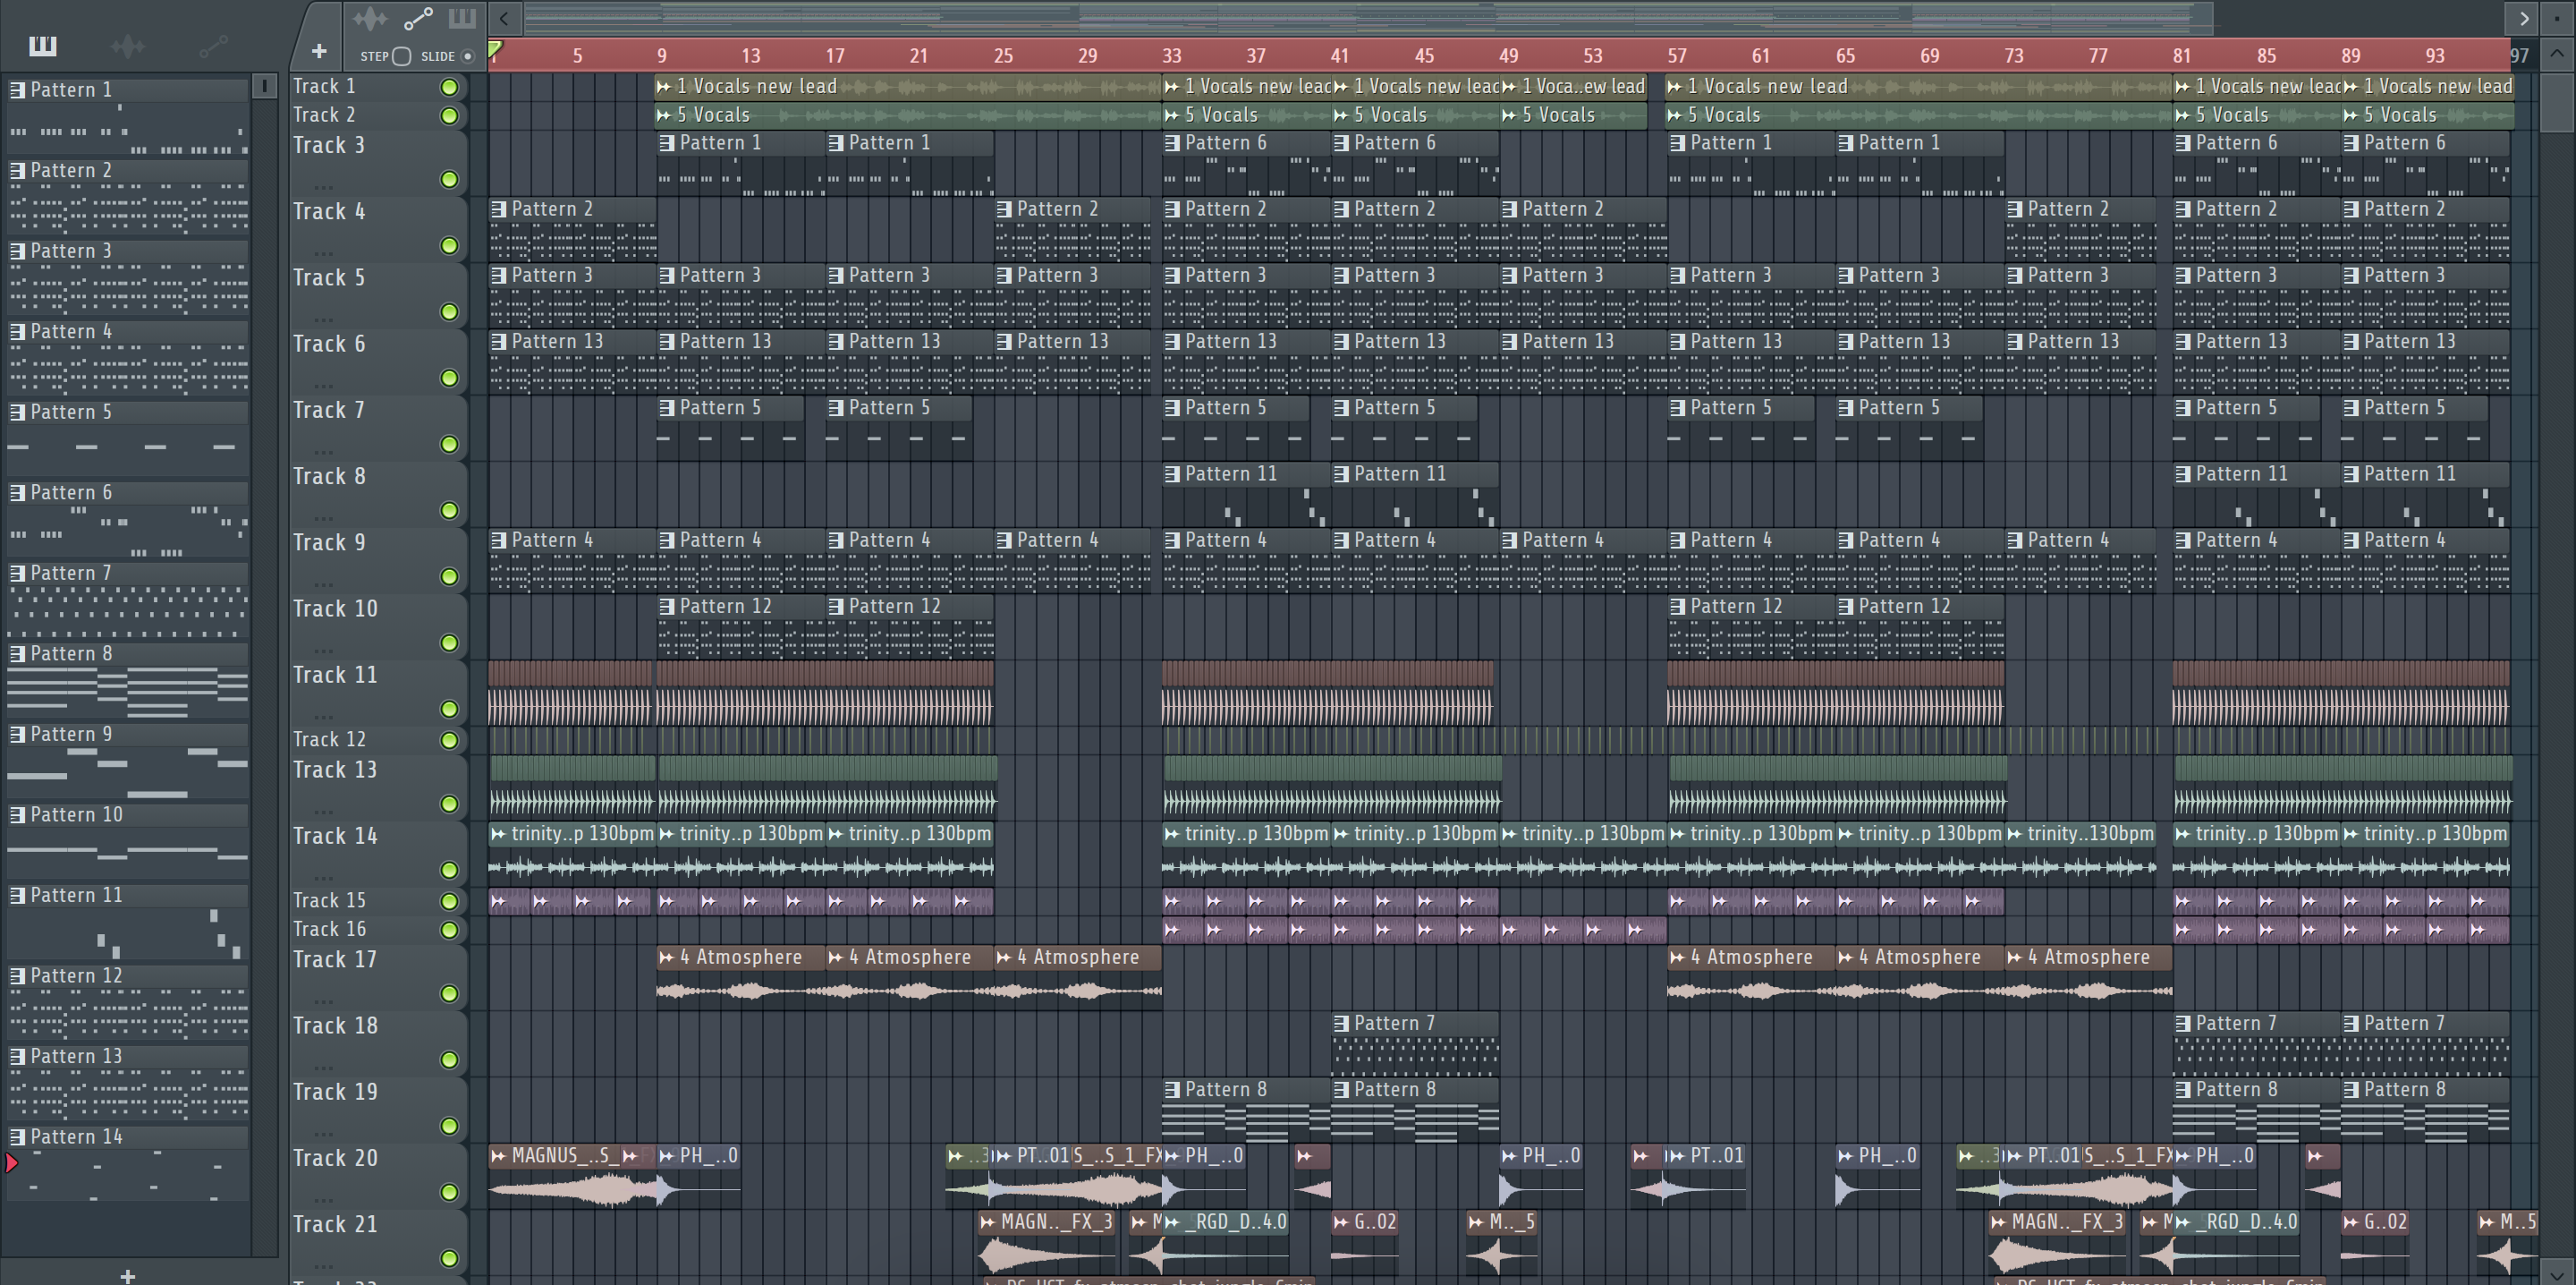Mute Track 7 via its green LED
Viewport: 2576px width, 1285px height.
coord(450,445)
